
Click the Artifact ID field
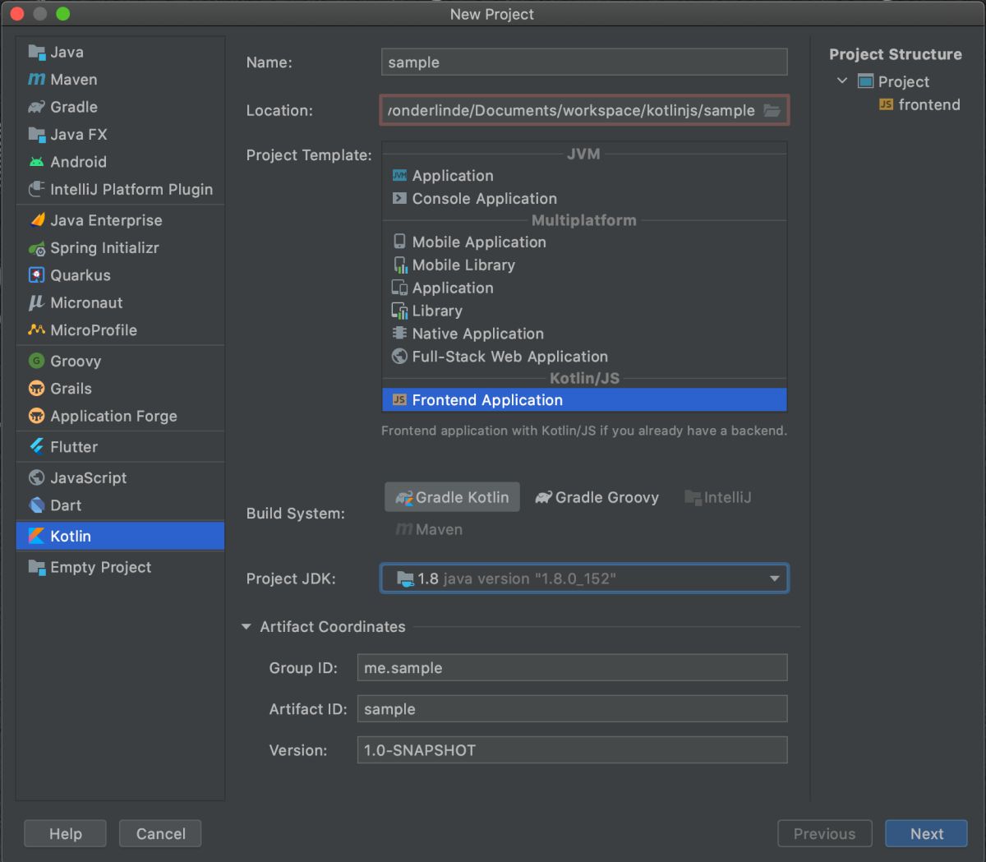point(572,709)
